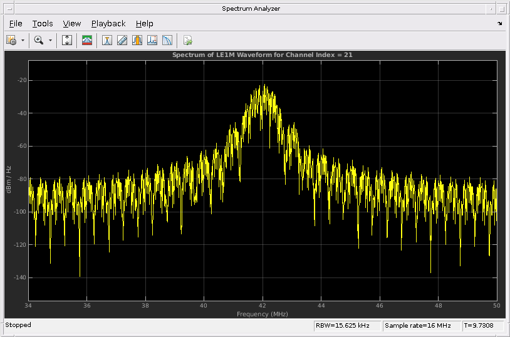Open the Configuration Properties icon
Screen dimensions: 510x337
[11, 40]
